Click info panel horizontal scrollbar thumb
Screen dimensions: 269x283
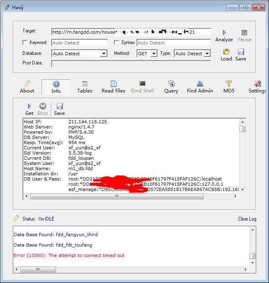[117, 196]
